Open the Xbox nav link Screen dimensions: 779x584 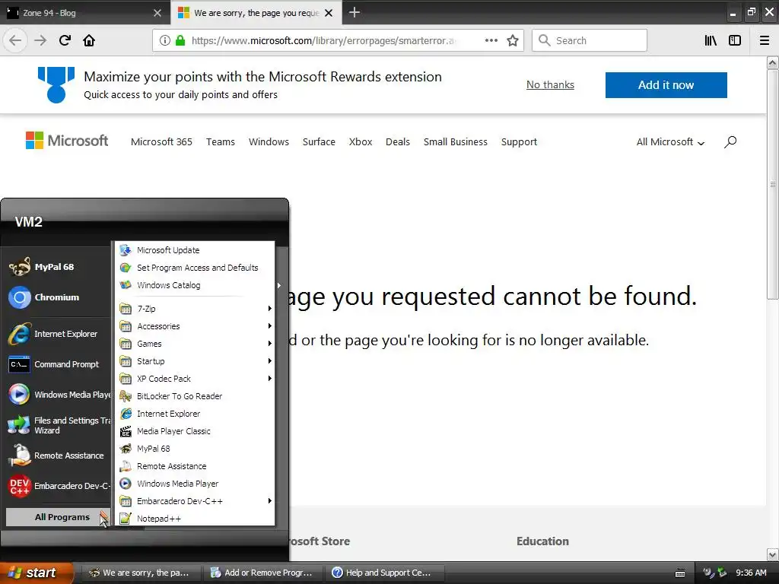[x=360, y=142]
